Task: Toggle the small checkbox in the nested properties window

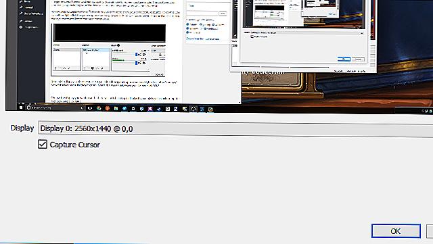Action: pyautogui.click(x=252, y=36)
